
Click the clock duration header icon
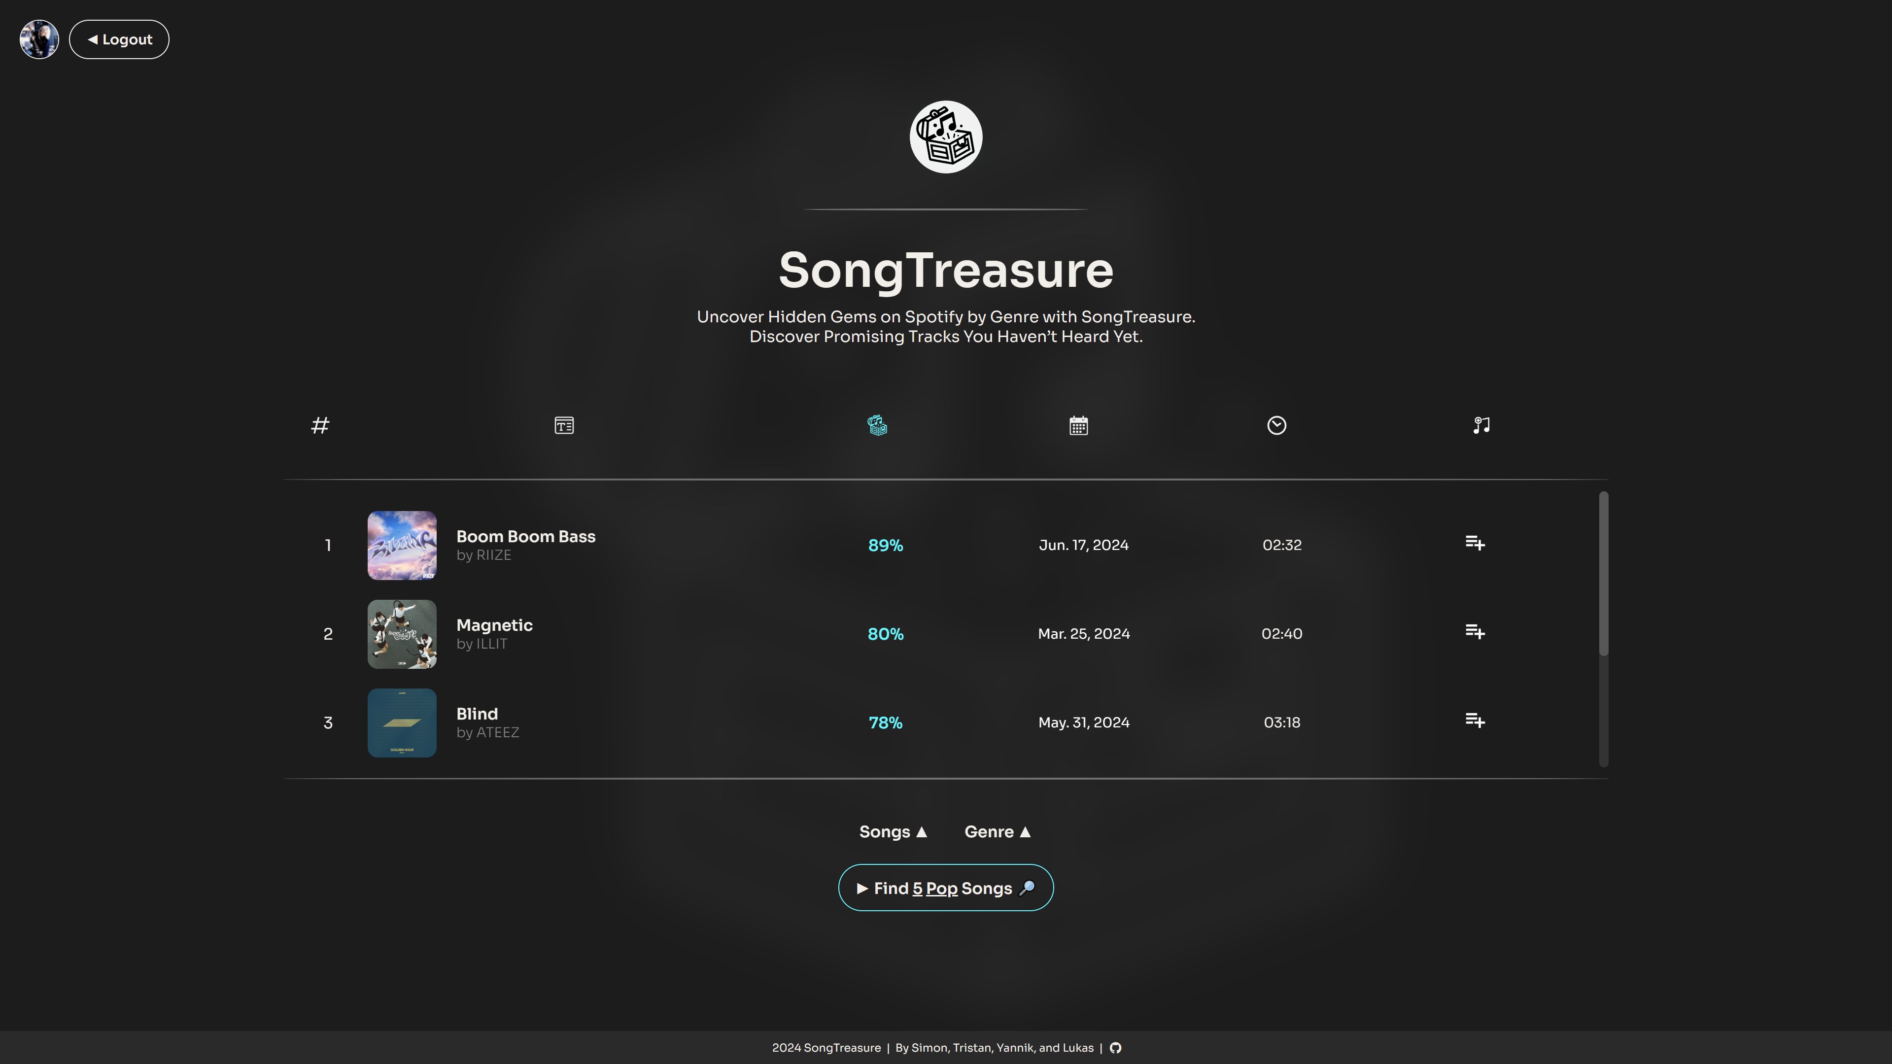tap(1276, 426)
